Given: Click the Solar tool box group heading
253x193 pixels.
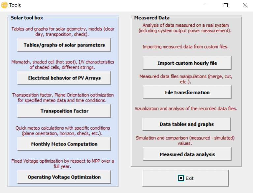Looking at the screenshot, I should tap(27, 17).
